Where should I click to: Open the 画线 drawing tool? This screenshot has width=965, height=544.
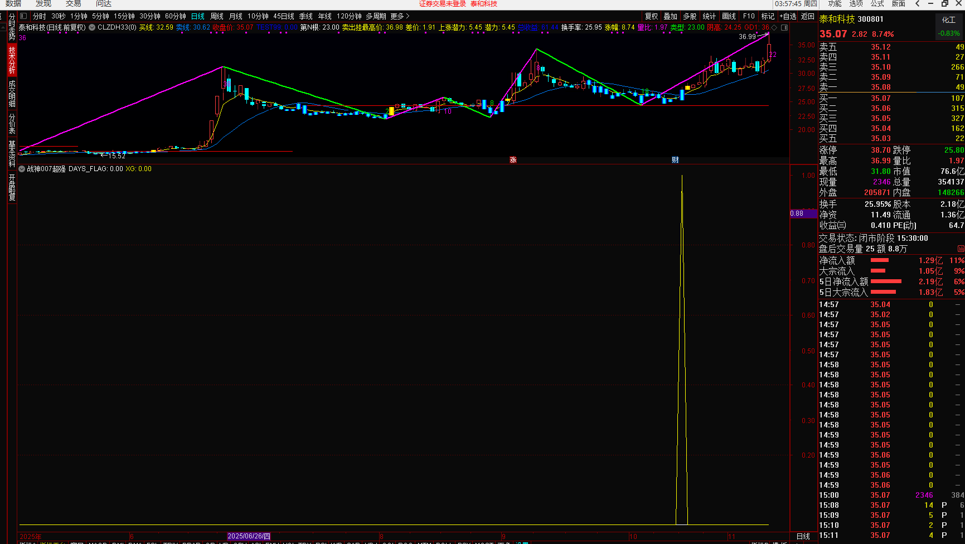coord(729,16)
